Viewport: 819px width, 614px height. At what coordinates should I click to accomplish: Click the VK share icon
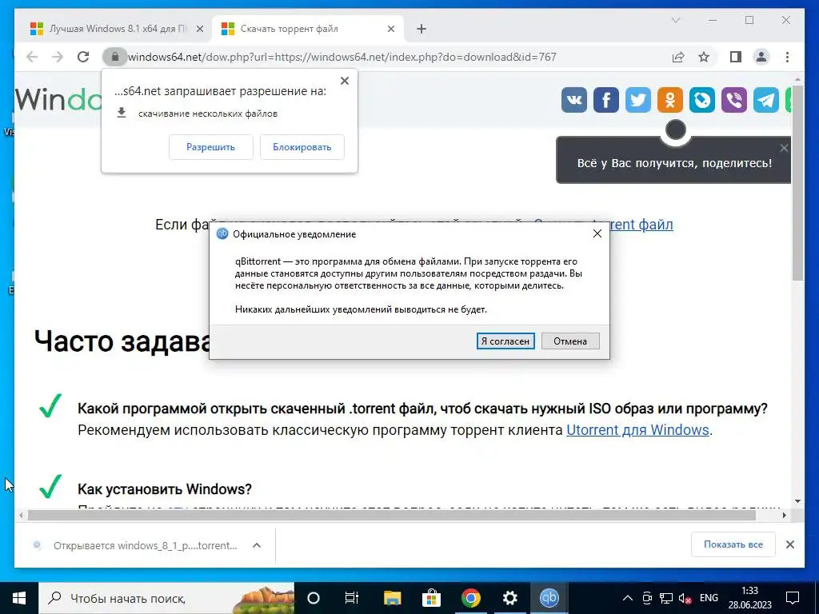[574, 100]
